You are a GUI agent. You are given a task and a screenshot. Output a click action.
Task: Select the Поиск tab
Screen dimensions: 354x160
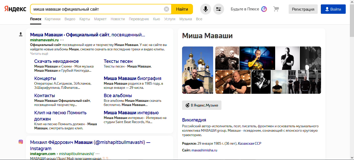click(x=36, y=19)
